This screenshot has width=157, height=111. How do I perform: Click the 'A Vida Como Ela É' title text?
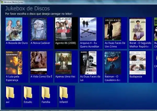[x=41, y=77]
